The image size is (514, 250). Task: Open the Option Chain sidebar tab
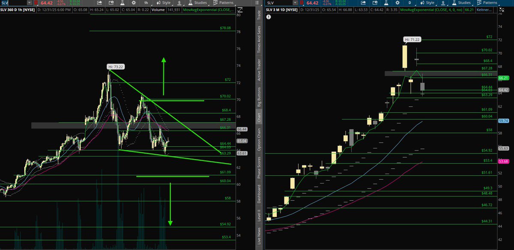pos(260,142)
